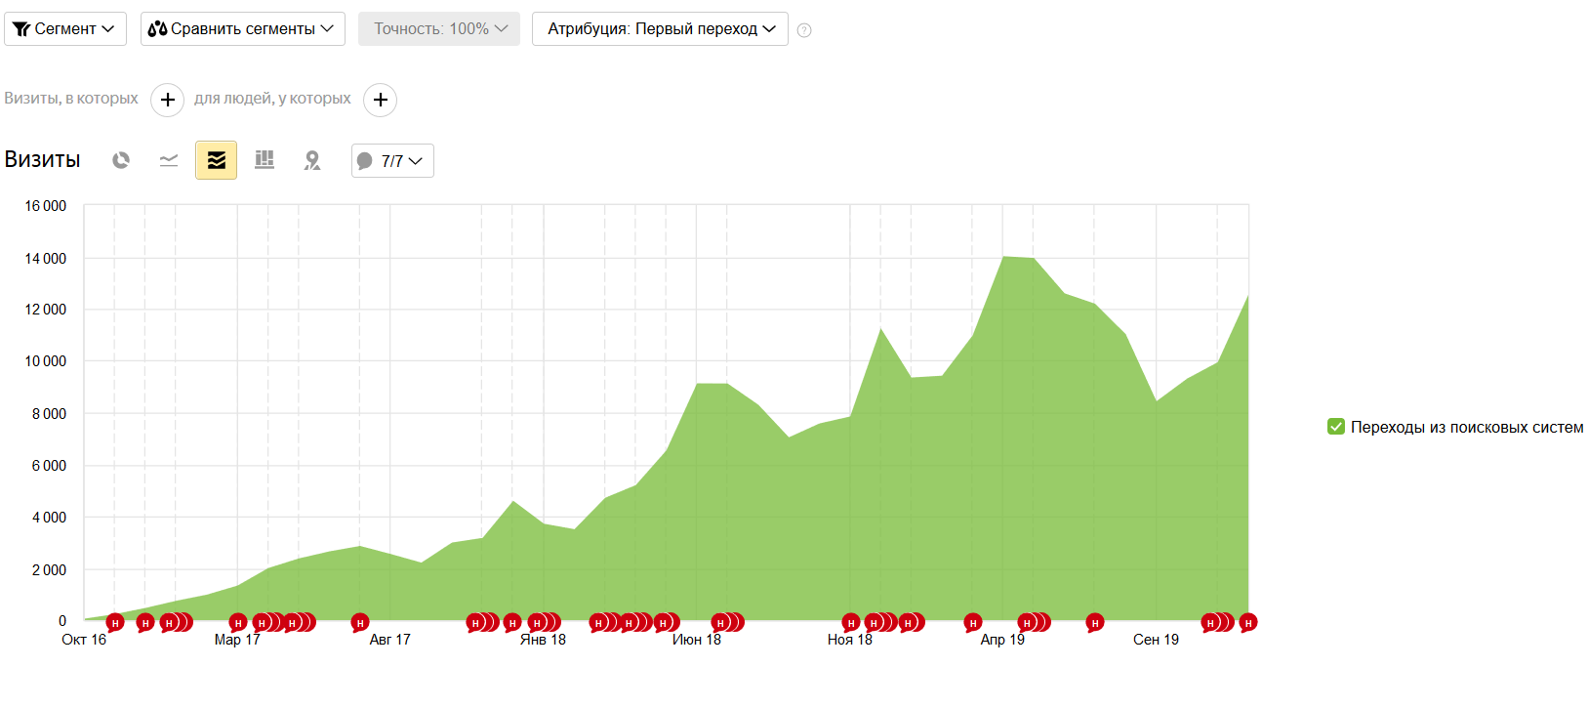The image size is (1588, 709).
Task: Open the 7/7 chart notes filter
Action: tap(392, 161)
